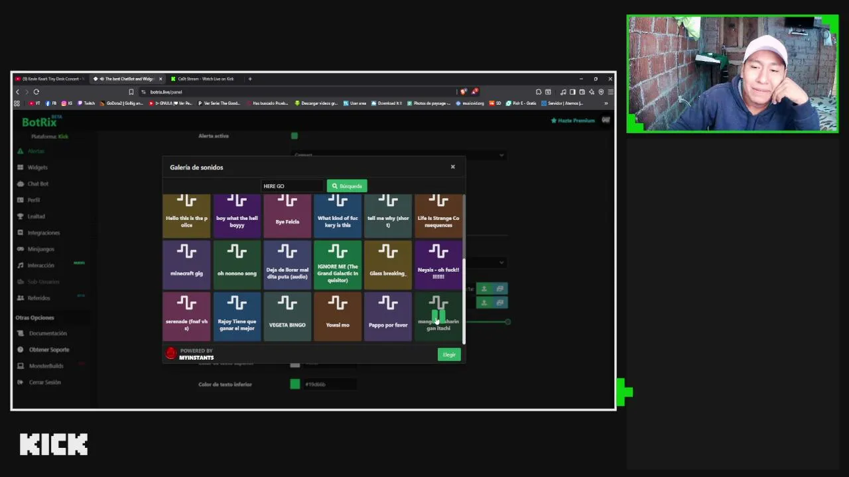Click the BotRix logo
This screenshot has height=477, width=849.
pos(42,121)
